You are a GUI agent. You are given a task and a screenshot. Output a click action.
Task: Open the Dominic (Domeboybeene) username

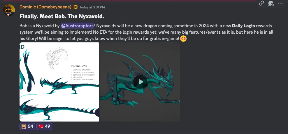click(45, 7)
